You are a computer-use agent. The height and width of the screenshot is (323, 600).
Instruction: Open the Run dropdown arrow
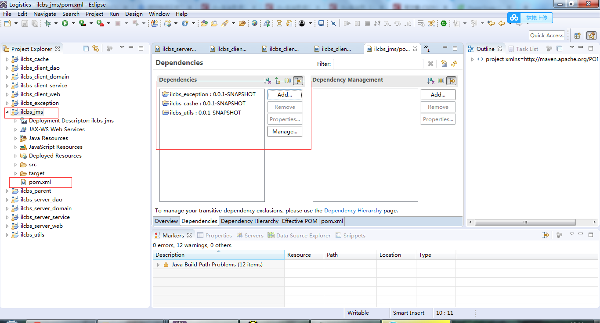tap(73, 23)
